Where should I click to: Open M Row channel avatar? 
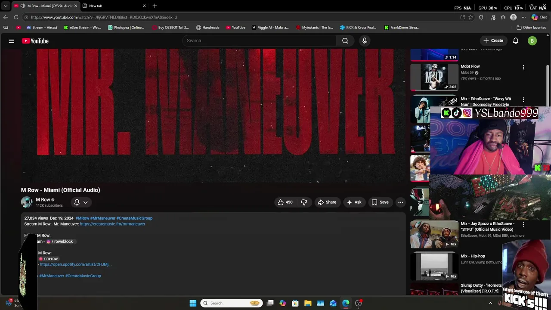tap(27, 202)
